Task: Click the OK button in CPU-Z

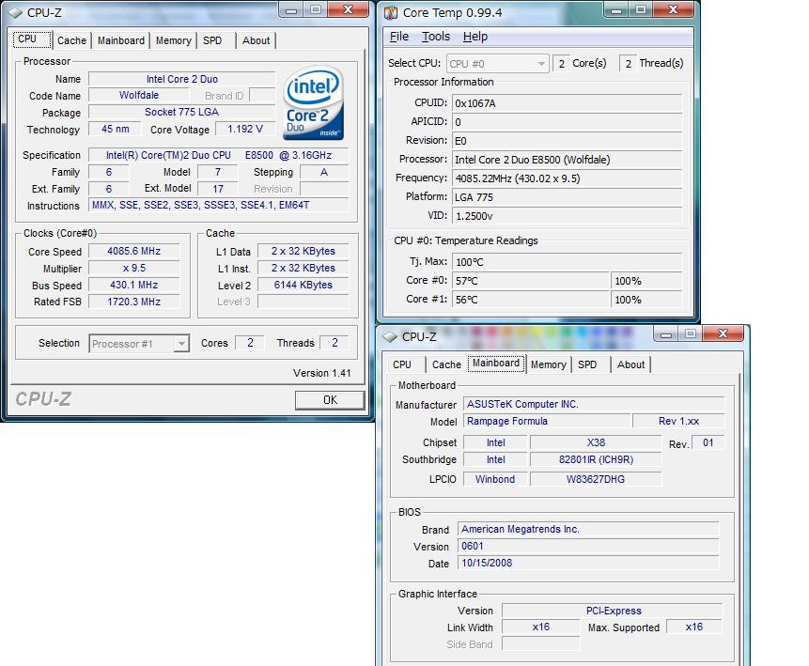Action: 330,400
